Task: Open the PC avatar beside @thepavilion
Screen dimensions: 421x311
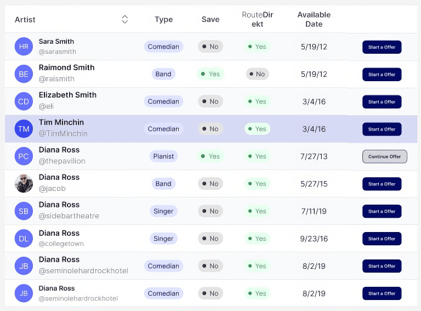Action: coord(24,156)
